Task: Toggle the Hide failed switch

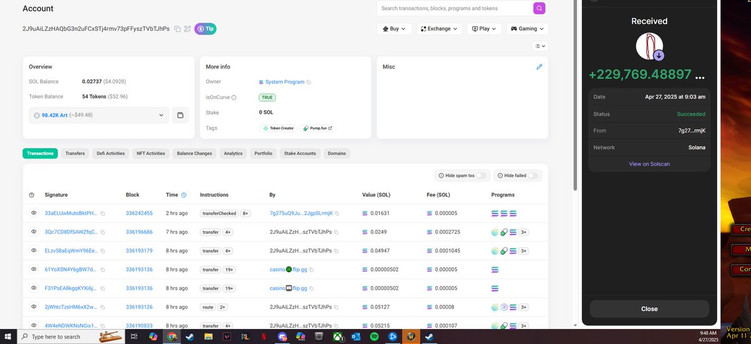Action: 533,176
